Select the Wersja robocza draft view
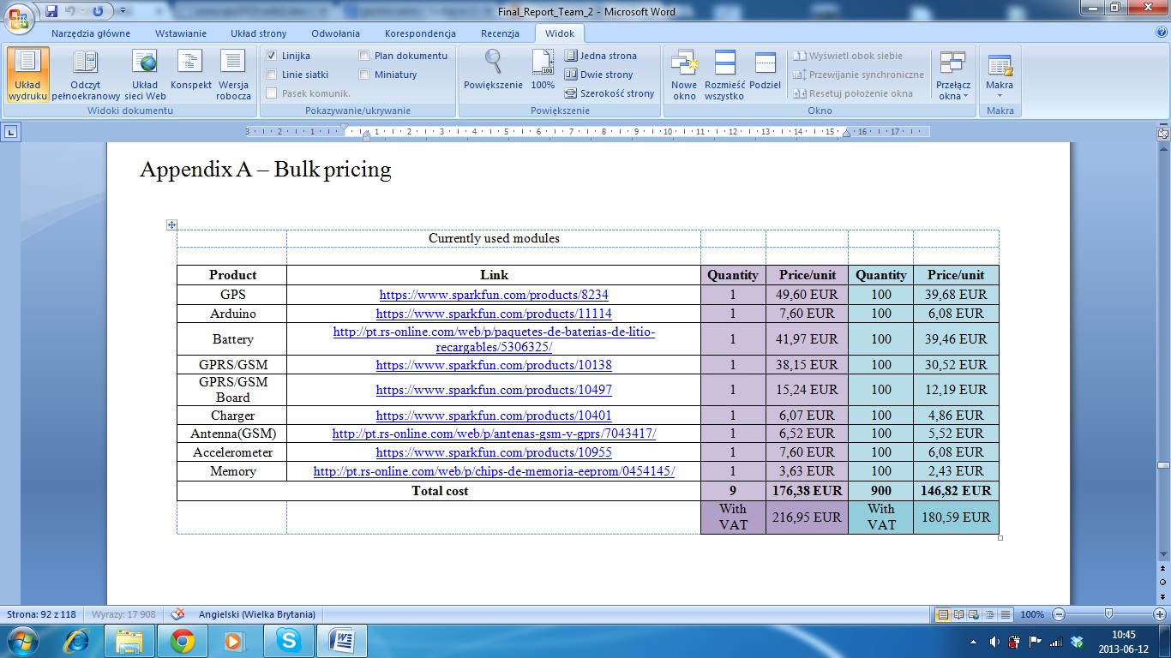This screenshot has width=1171, height=658. coord(234,75)
